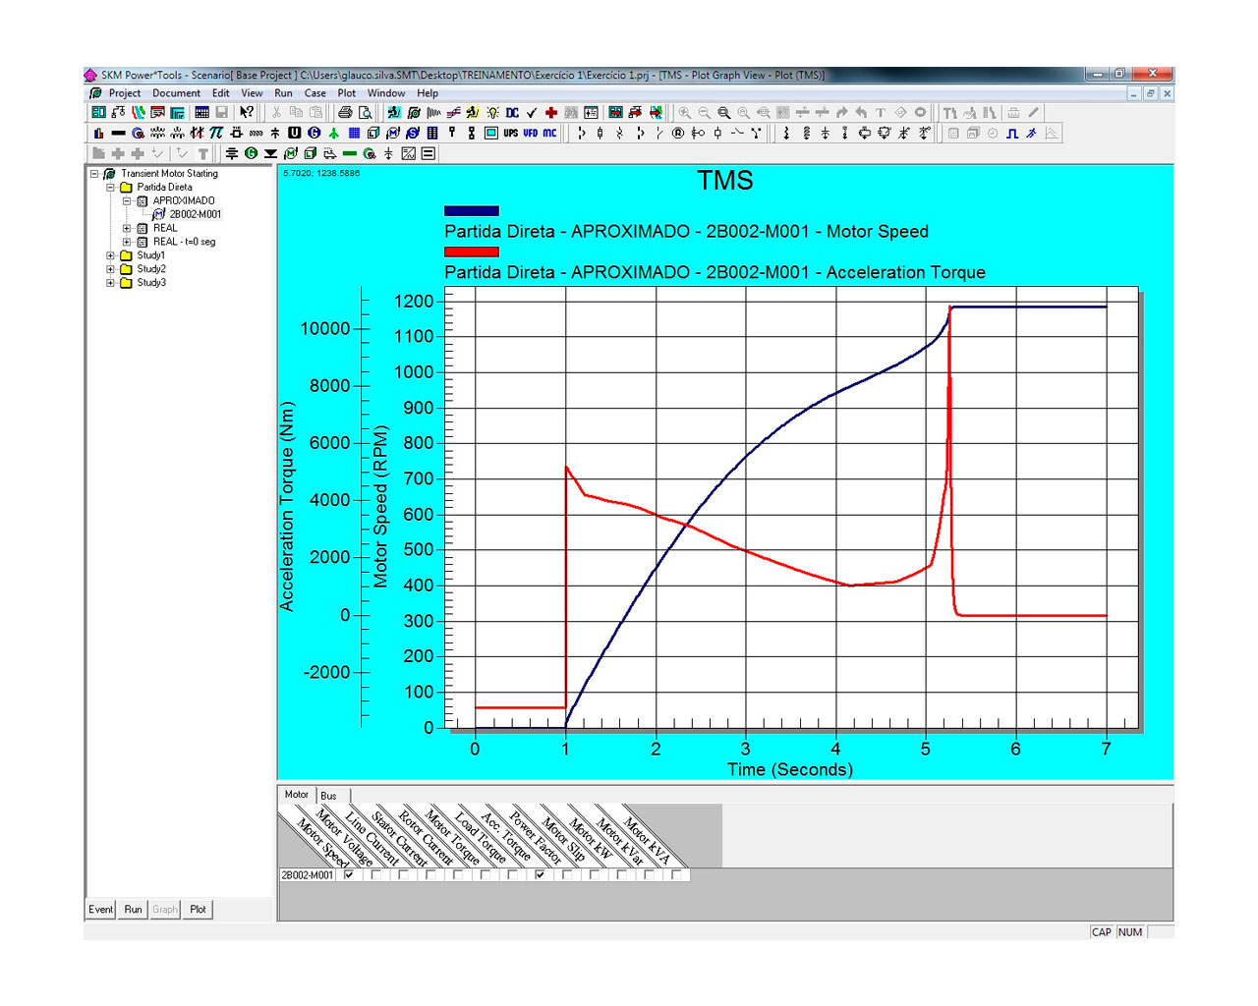Open the View menu
Image resolution: width=1258 pixels, height=1006 pixels.
[x=252, y=93]
